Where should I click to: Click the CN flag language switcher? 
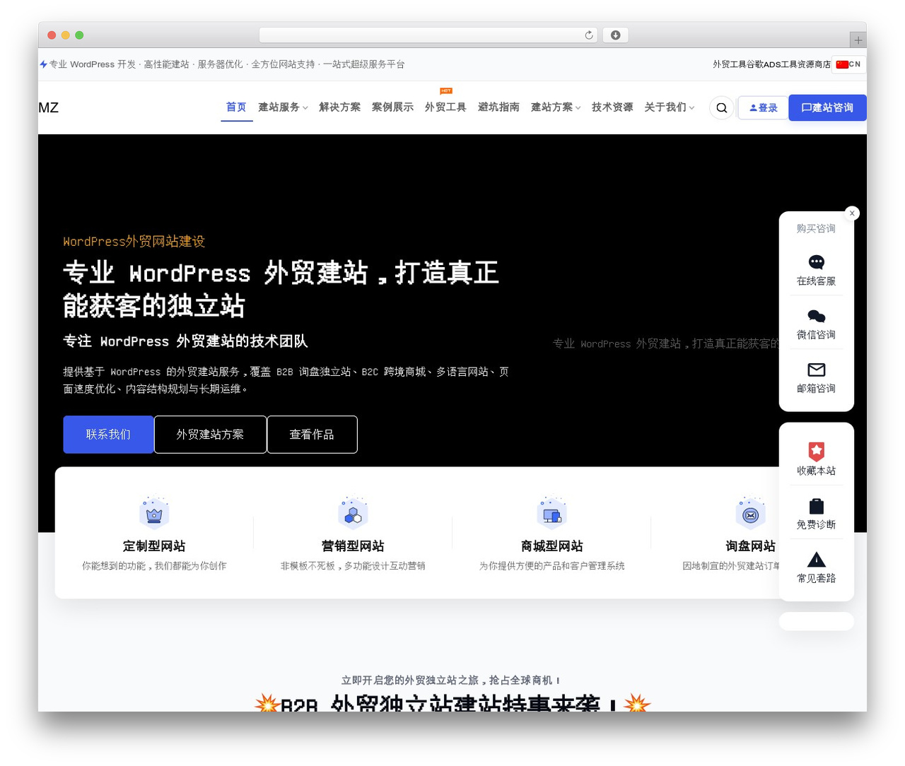click(848, 64)
